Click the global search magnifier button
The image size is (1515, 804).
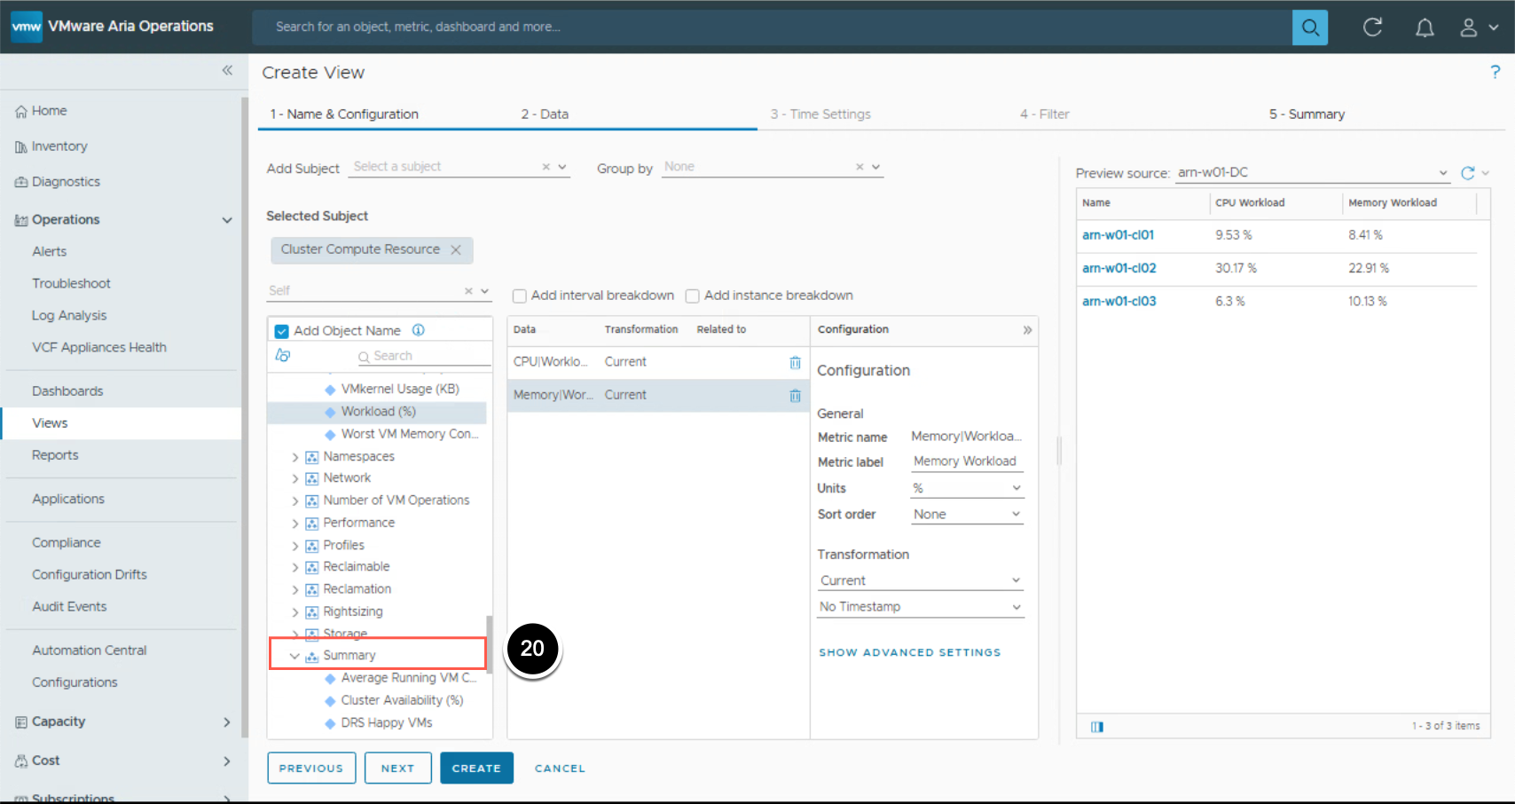[x=1309, y=28]
